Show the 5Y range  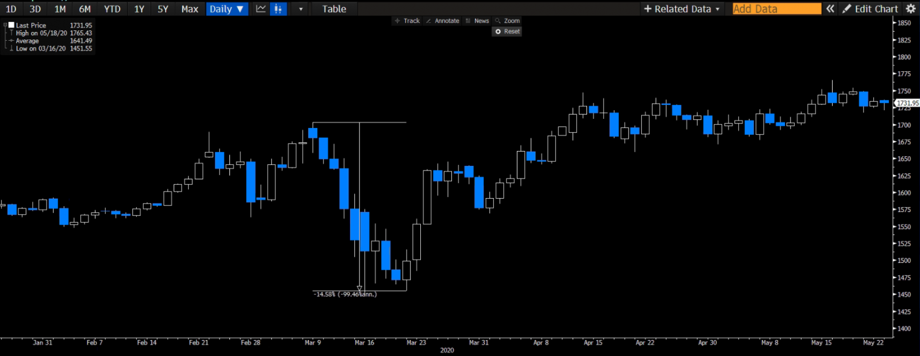tap(163, 9)
